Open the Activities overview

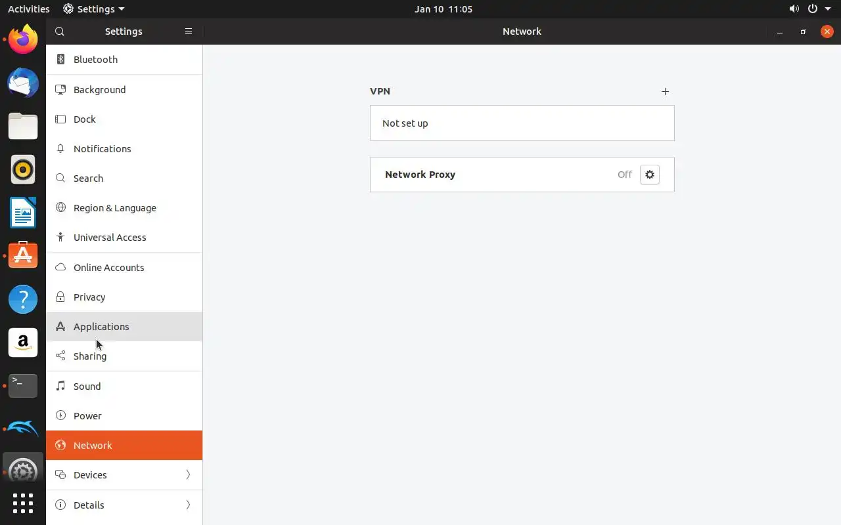28,9
